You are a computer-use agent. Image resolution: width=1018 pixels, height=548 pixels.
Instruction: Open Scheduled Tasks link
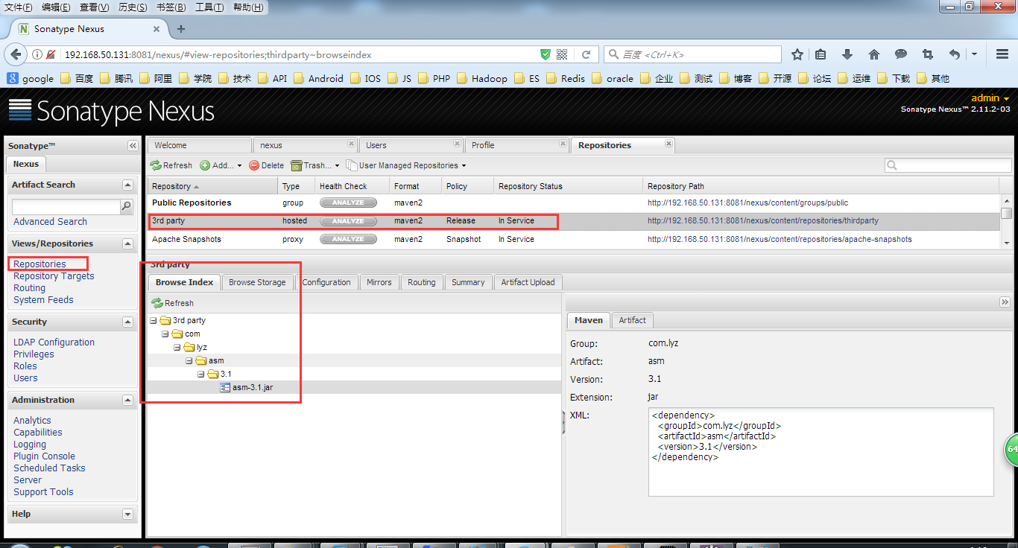point(49,468)
